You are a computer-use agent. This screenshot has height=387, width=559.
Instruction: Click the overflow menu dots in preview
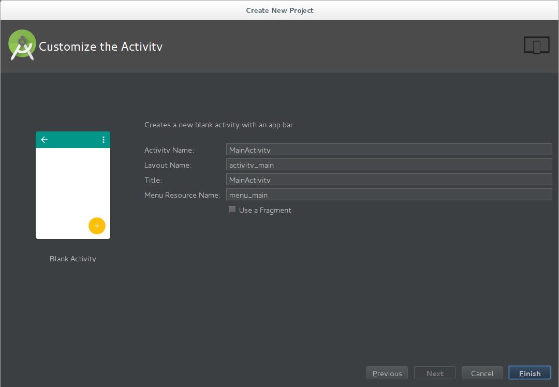point(104,140)
